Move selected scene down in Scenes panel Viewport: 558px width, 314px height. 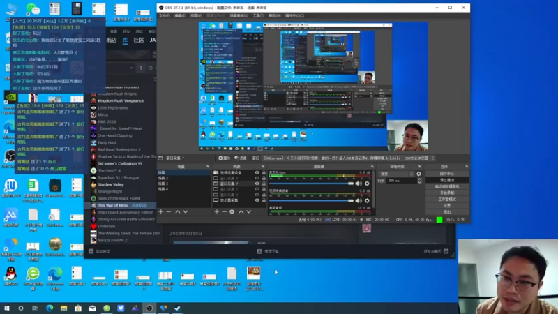tap(186, 212)
